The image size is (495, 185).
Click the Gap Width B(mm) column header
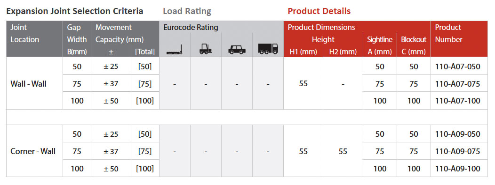tap(77, 39)
